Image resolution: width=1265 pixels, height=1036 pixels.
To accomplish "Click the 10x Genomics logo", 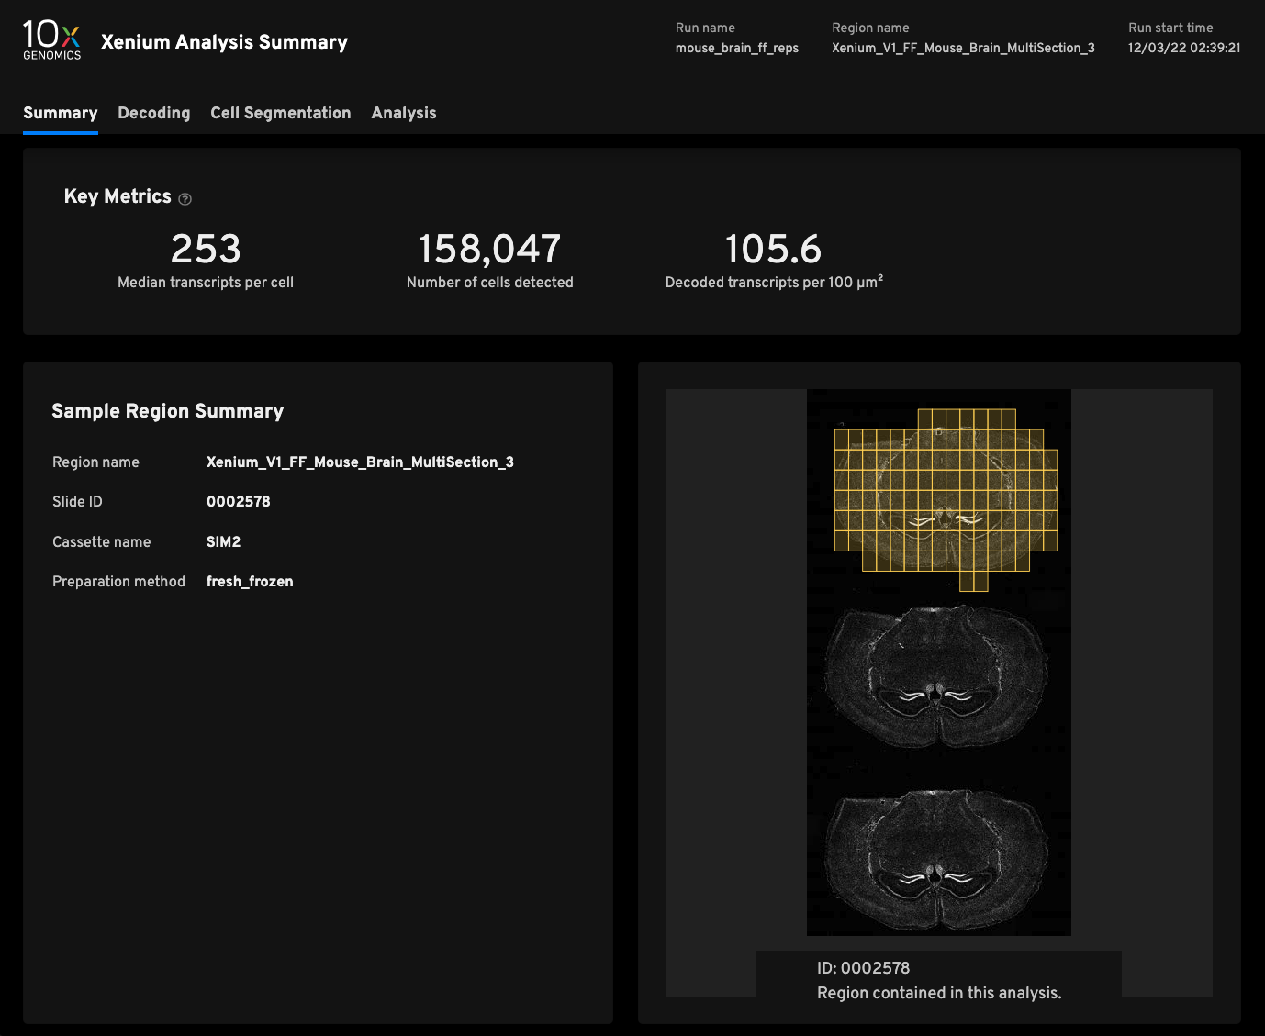I will (x=51, y=41).
